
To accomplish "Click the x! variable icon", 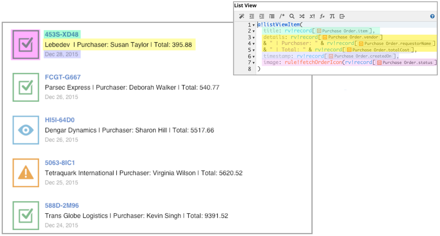I will point(312,16).
